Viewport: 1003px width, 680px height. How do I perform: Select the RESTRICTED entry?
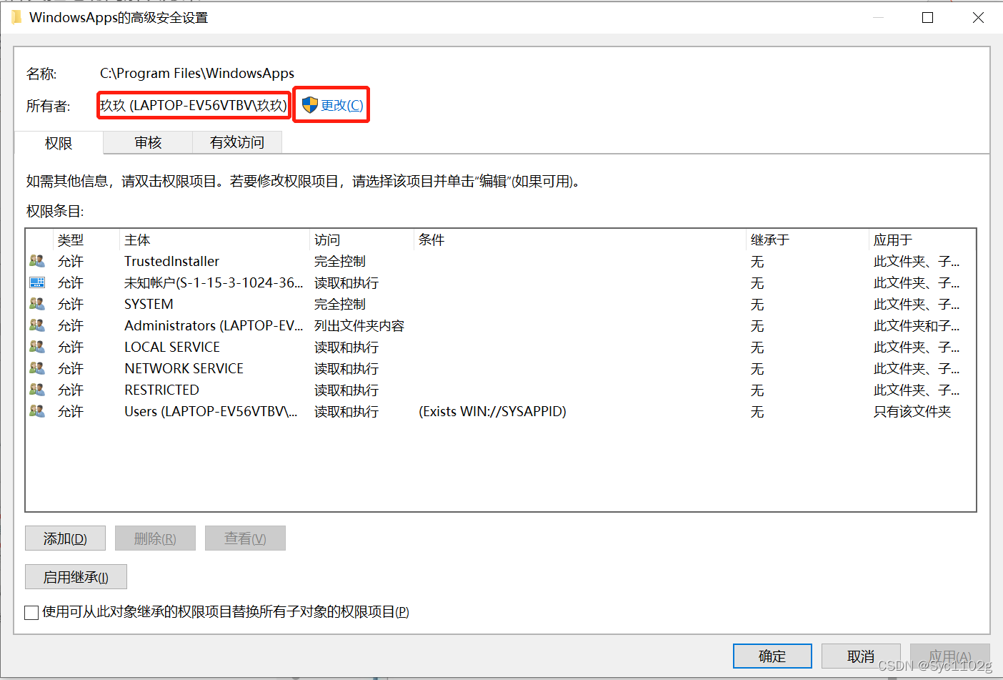coord(161,390)
